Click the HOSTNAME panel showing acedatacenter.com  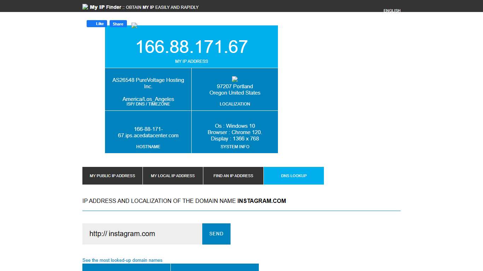[148, 132]
